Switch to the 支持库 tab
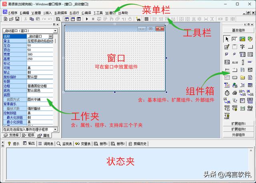The width and height of the screenshot is (256, 183). [11, 136]
